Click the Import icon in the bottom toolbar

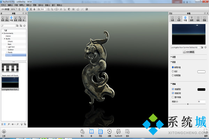pos(83,132)
